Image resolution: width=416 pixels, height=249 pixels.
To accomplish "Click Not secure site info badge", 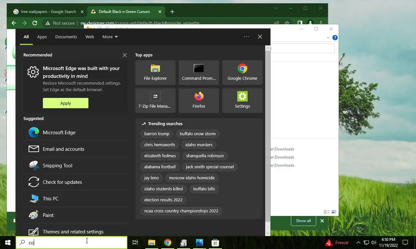I will (x=60, y=23).
